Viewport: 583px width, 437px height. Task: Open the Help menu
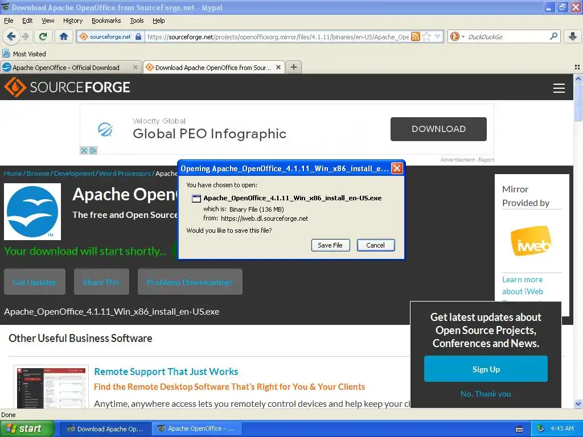[x=158, y=20]
